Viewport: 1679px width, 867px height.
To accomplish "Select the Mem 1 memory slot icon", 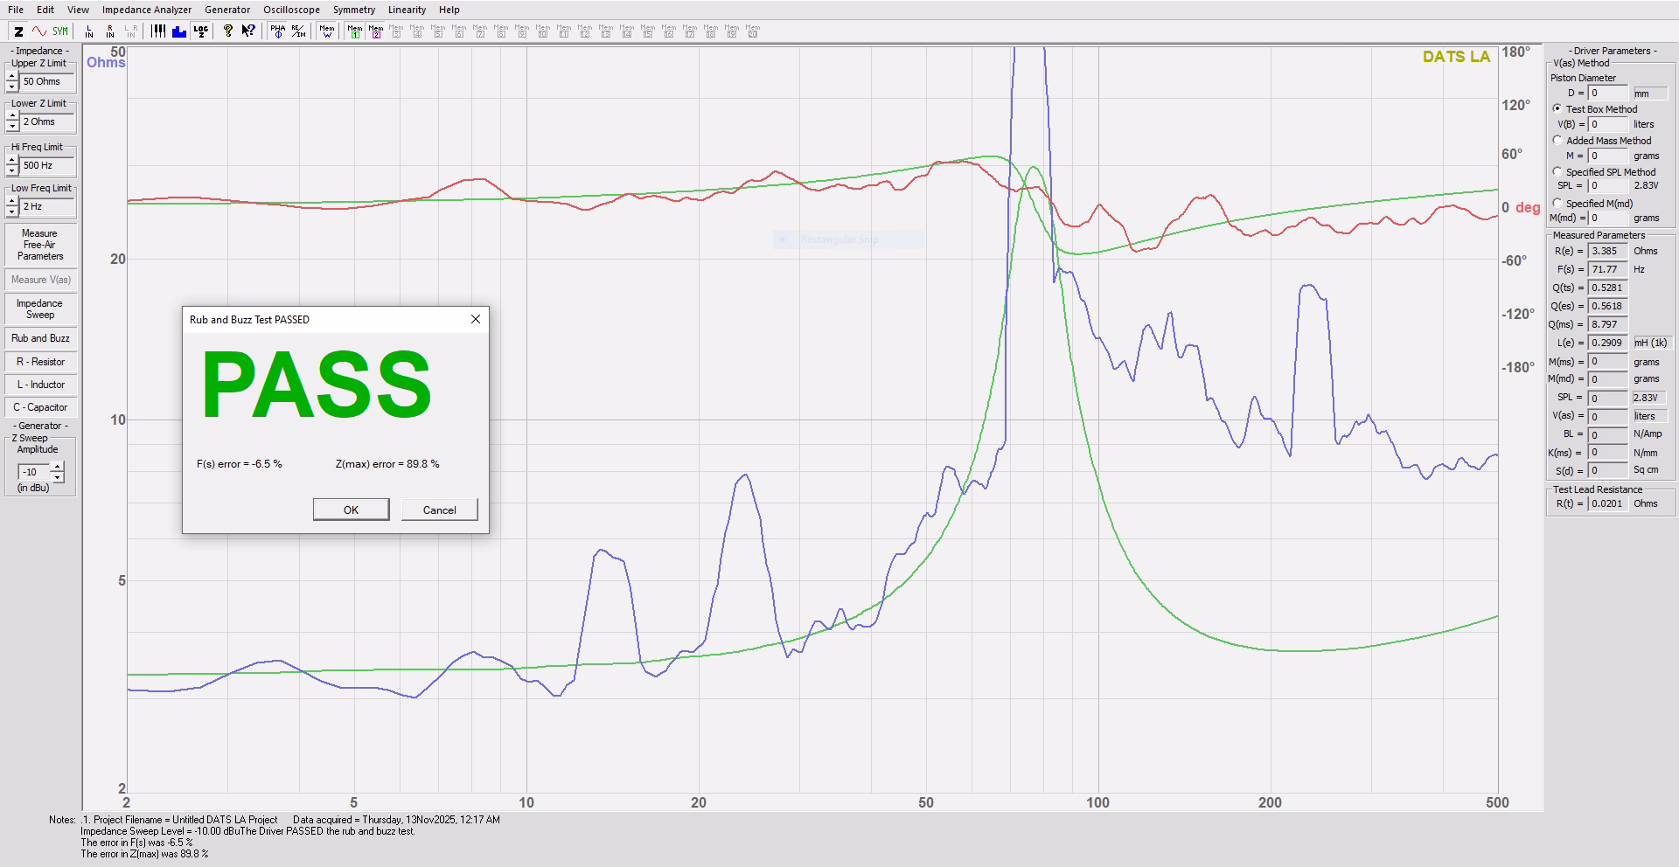I will (x=355, y=31).
